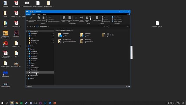Expand Lokale schijf (C:) in the tree

[x=28, y=68]
